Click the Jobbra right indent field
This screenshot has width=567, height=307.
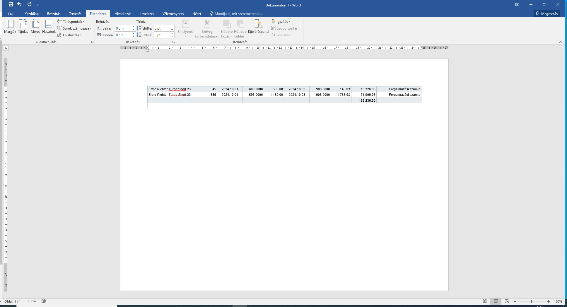(123, 35)
